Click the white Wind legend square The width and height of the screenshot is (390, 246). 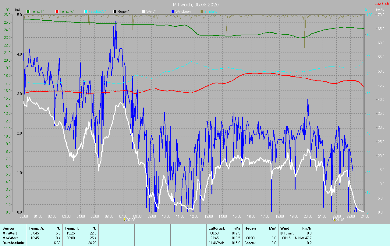pyautogui.click(x=144, y=12)
